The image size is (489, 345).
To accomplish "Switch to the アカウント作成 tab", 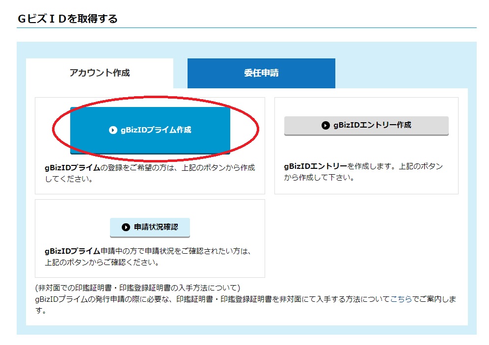I will [100, 73].
